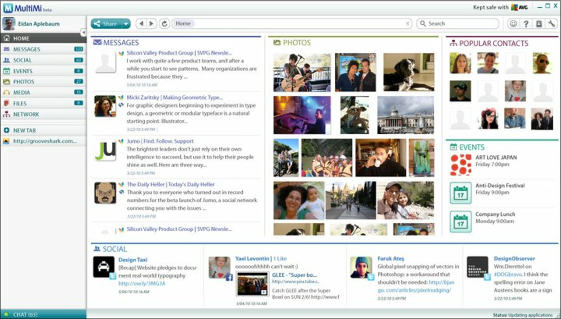Open MEDIA in the sidebar
This screenshot has height=319, width=561.
pos(43,92)
